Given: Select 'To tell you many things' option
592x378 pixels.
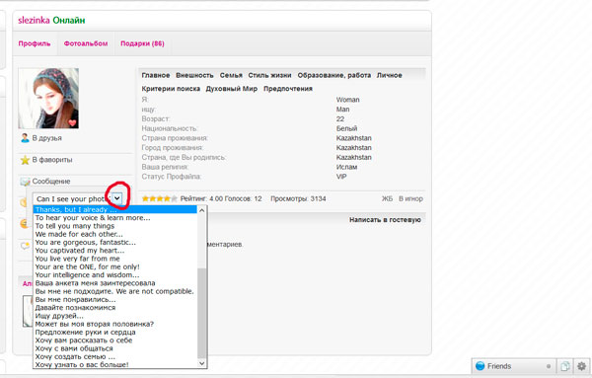Looking at the screenshot, I should click(115, 226).
